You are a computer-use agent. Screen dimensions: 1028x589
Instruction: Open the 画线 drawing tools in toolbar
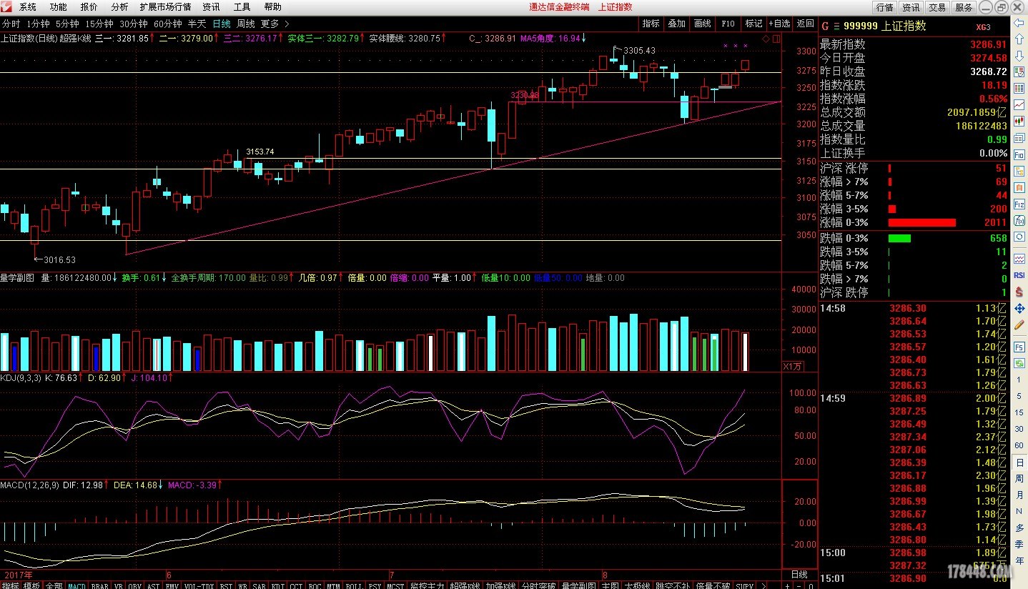tap(702, 24)
